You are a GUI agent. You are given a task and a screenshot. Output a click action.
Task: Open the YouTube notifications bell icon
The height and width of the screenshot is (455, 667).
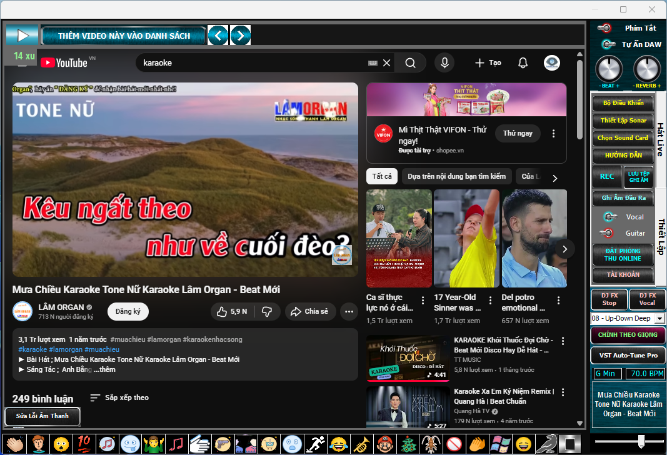point(523,62)
